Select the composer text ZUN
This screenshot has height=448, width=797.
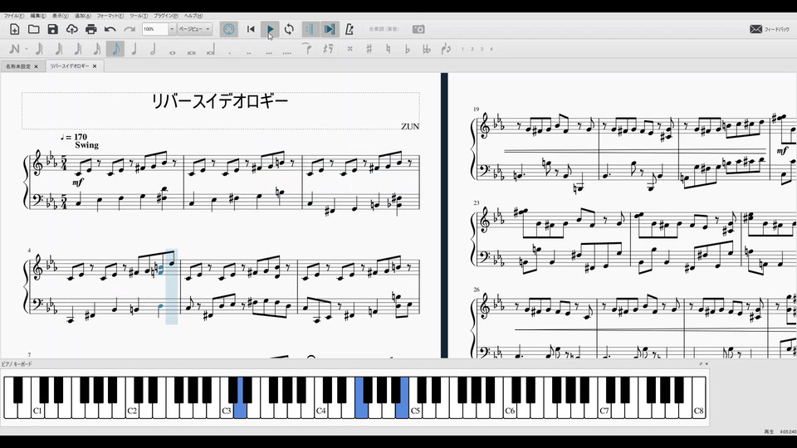(x=409, y=126)
